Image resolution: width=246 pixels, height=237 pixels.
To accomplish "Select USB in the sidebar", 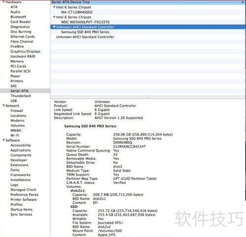I will click(x=14, y=101).
